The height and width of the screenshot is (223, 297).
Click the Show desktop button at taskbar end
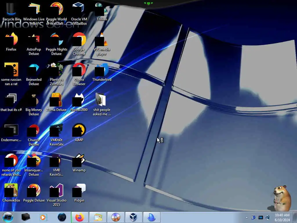[295, 217]
